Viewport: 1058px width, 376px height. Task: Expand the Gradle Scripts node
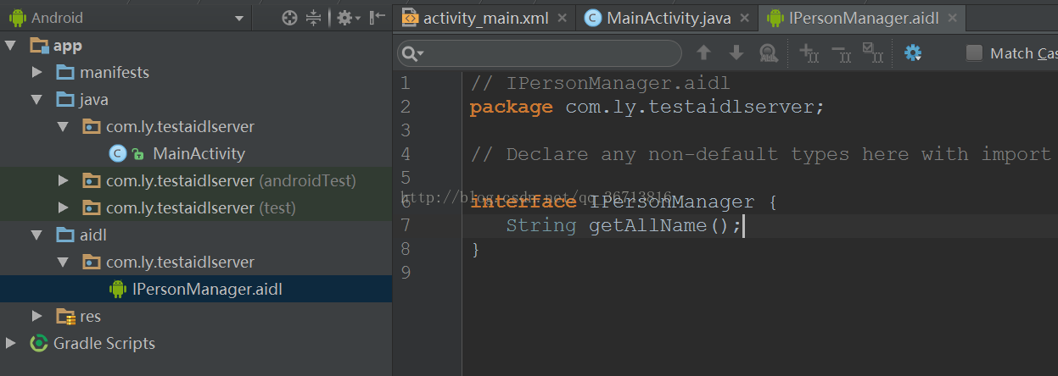pos(11,344)
